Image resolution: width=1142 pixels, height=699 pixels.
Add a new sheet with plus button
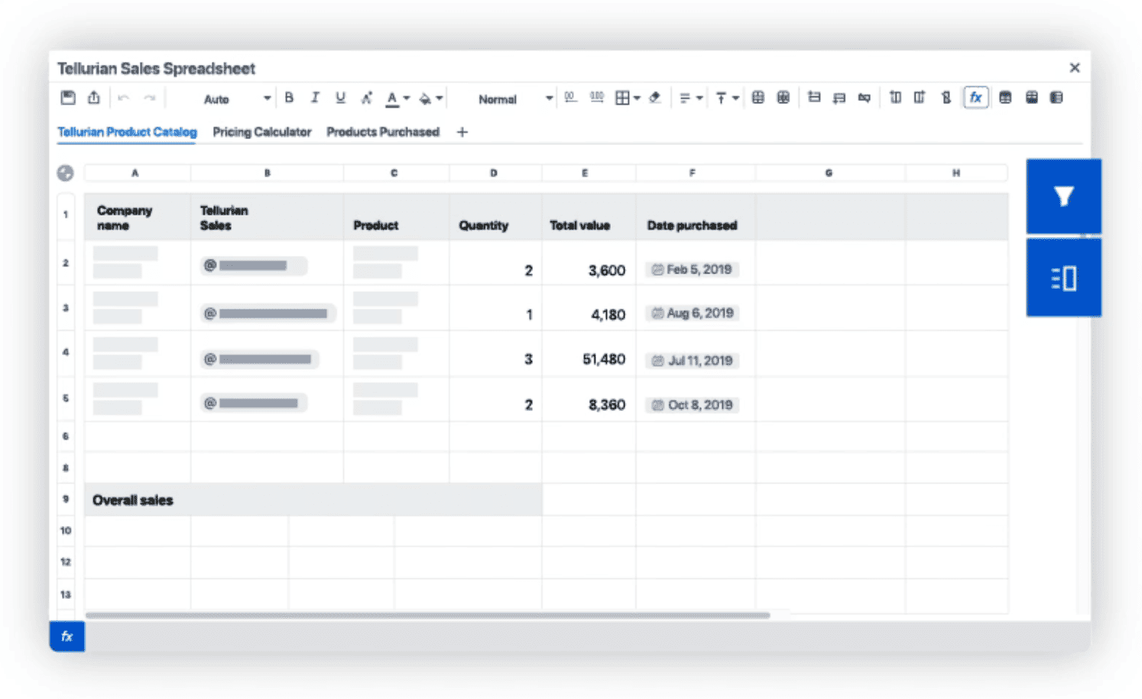pos(462,132)
